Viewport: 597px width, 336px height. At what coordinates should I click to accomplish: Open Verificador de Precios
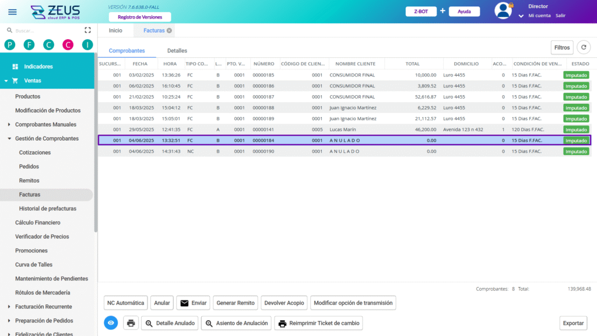click(42, 237)
